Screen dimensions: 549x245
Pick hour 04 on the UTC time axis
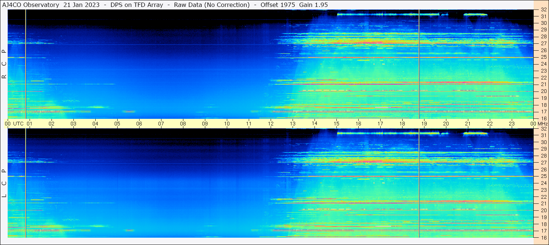tap(95, 124)
